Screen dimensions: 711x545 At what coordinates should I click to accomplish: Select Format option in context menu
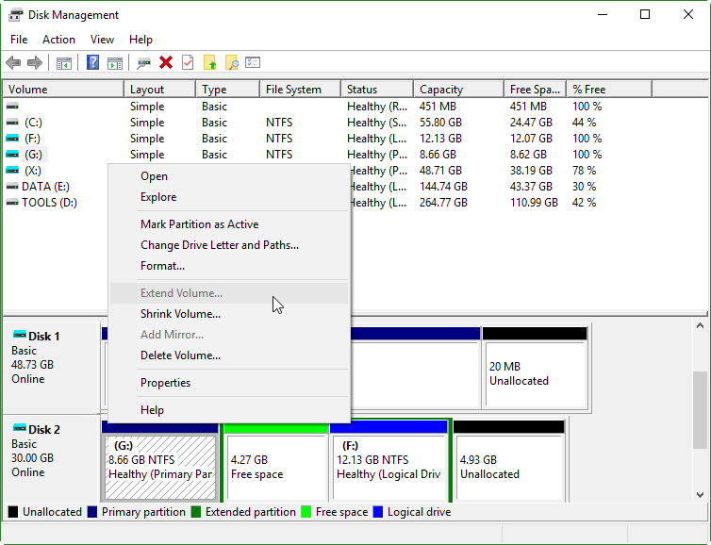tap(162, 266)
